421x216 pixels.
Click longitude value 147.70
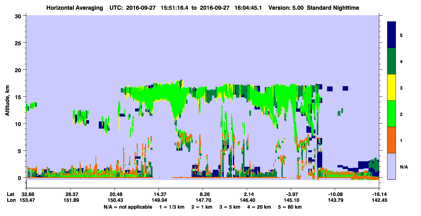pyautogui.click(x=203, y=200)
